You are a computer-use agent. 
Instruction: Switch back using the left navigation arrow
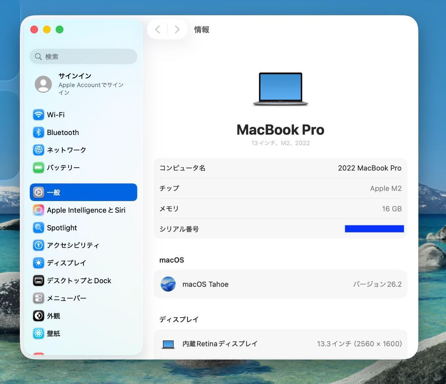pos(158,29)
